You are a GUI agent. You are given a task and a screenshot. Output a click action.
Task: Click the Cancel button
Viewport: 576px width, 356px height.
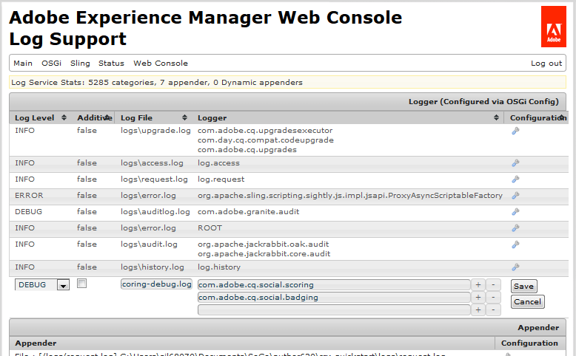(527, 301)
